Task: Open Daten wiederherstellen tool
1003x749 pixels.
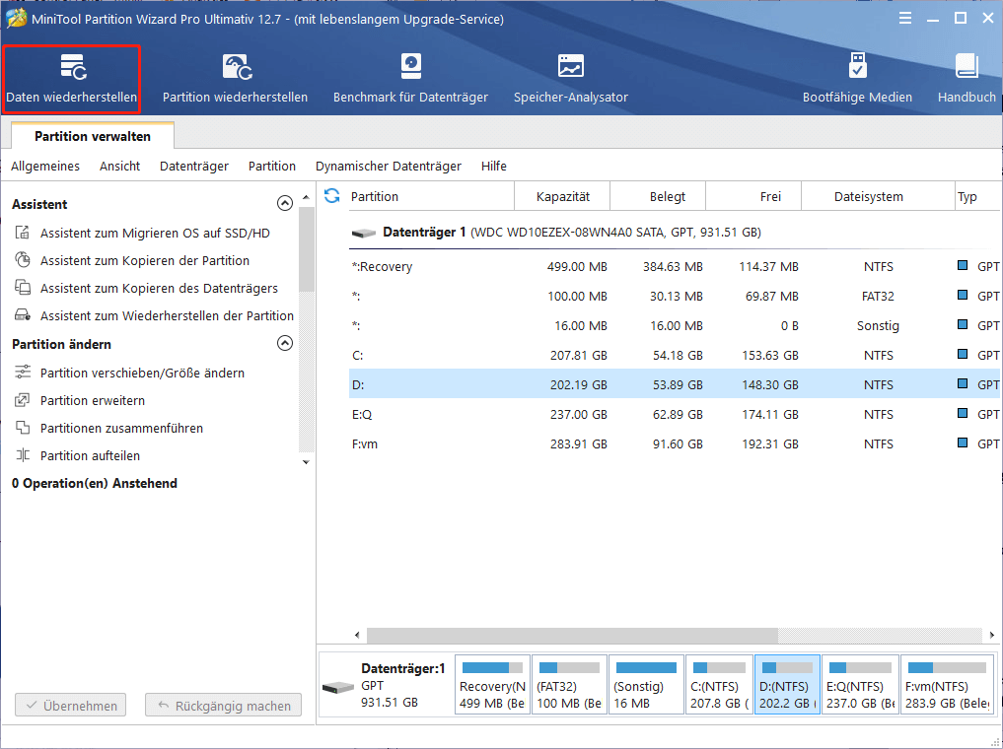Action: coord(71,79)
